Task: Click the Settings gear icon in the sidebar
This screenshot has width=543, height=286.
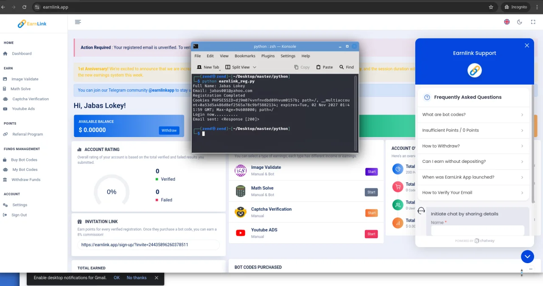Action: 5,205
